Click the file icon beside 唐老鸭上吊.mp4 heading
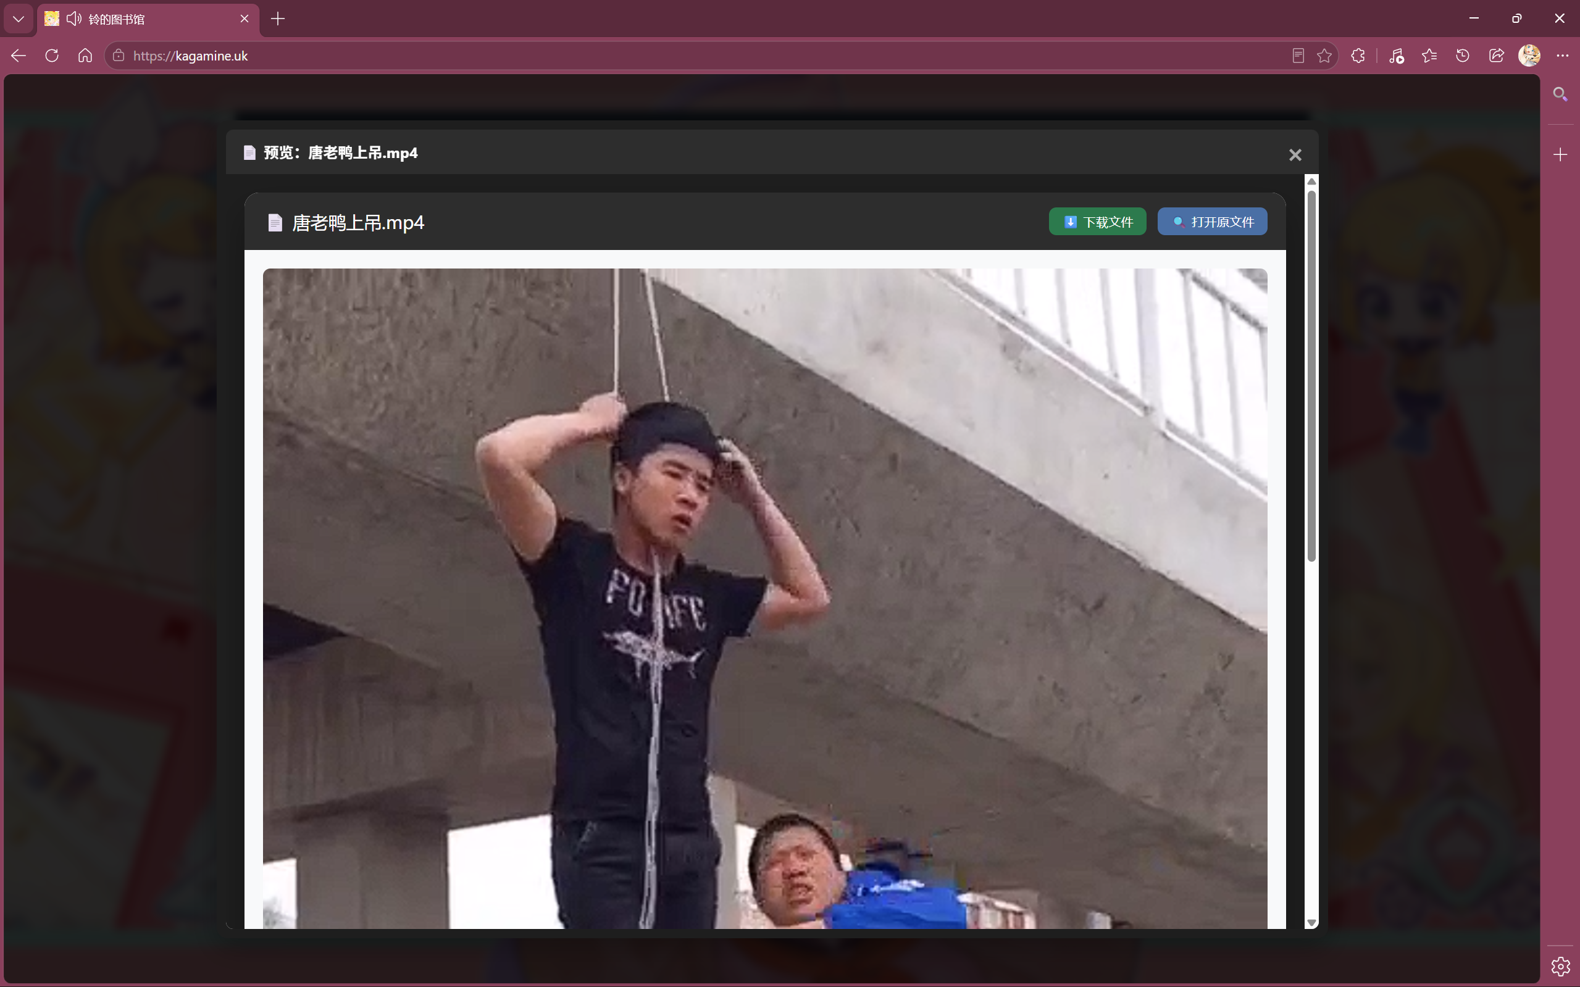The image size is (1580, 987). (275, 223)
